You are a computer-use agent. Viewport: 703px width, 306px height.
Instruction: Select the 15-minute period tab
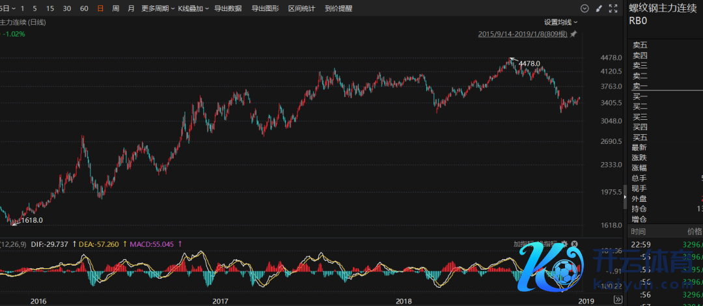[x=51, y=8]
